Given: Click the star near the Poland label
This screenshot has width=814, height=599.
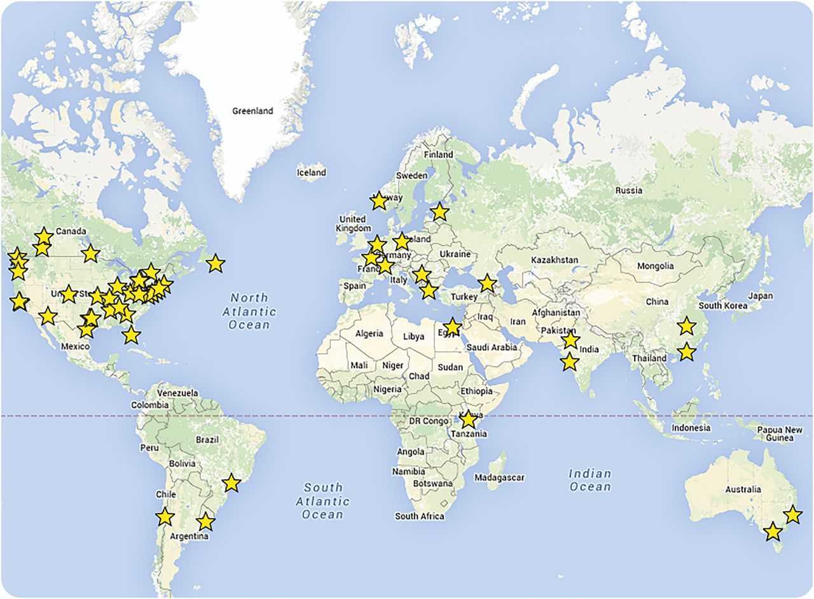Looking at the screenshot, I should click(x=401, y=242).
